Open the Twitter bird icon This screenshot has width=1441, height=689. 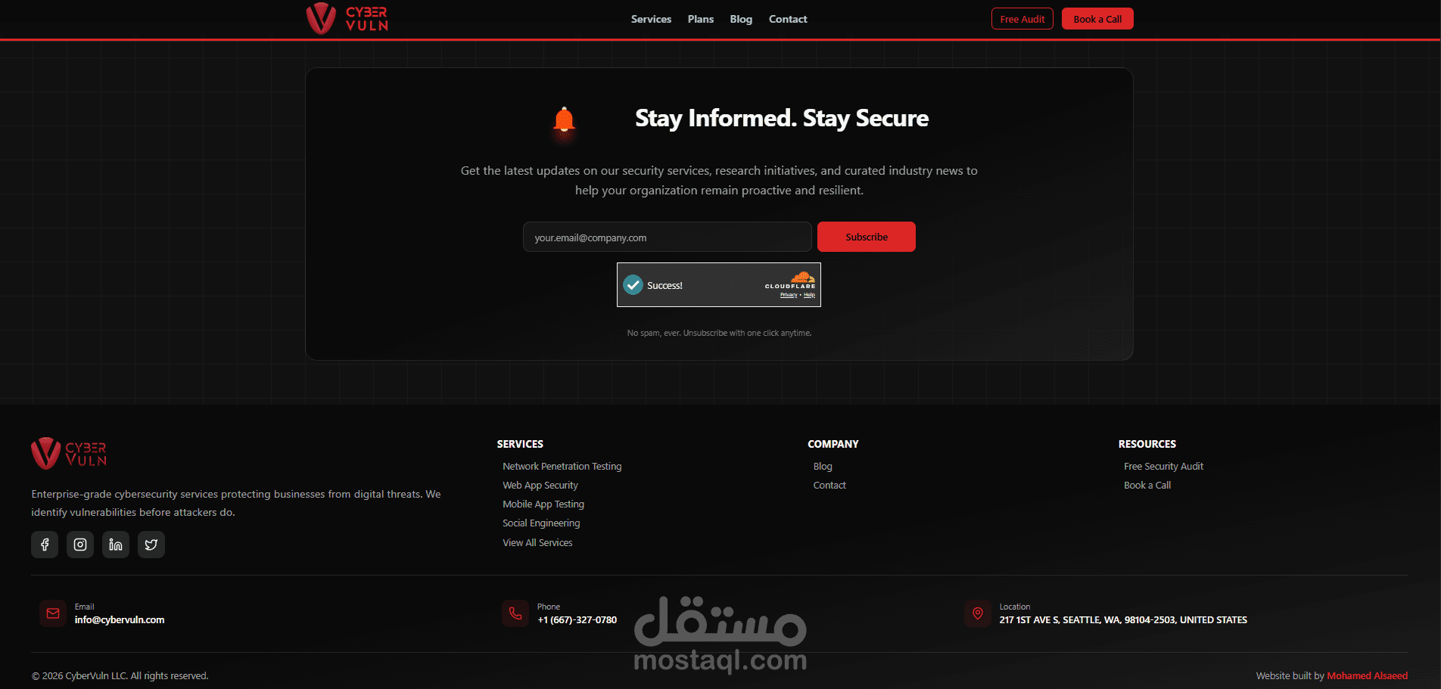151,545
